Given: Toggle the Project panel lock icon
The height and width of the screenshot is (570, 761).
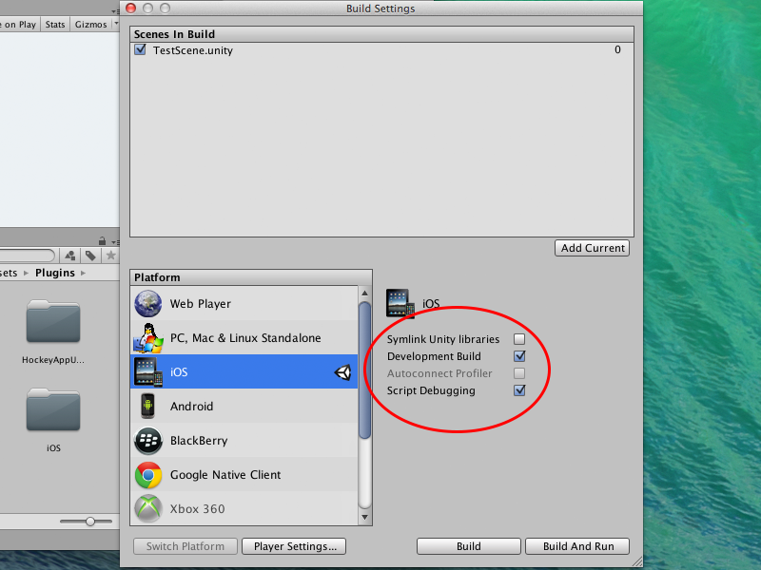Looking at the screenshot, I should (x=102, y=241).
